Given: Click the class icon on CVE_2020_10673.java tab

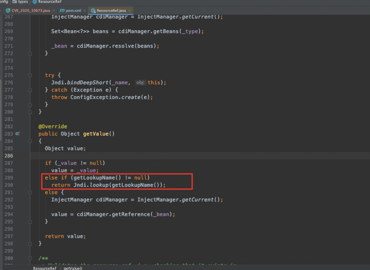Looking at the screenshot, I should pyautogui.click(x=8, y=11).
